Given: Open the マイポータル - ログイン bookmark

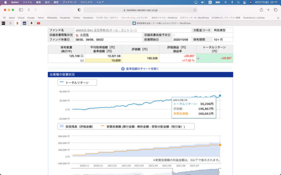Looking at the screenshot, I should click(107, 18).
